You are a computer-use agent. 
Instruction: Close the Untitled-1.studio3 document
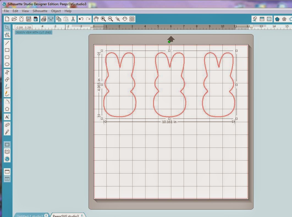[46, 216]
